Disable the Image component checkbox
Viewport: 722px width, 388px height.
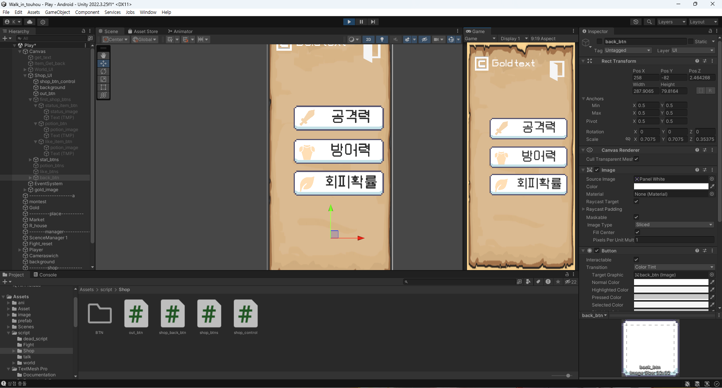tap(597, 170)
